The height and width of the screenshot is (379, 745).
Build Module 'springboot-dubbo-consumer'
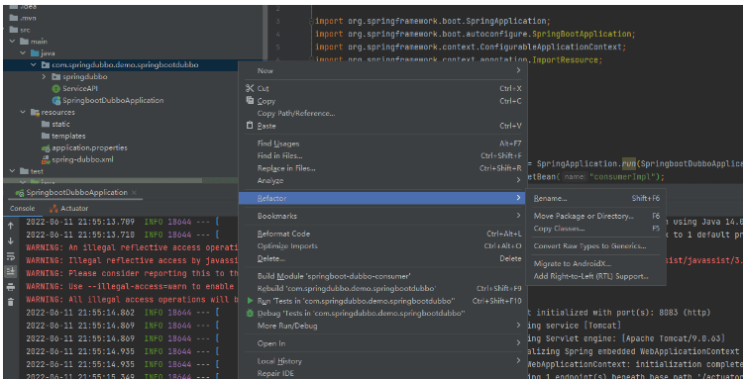(x=334, y=276)
